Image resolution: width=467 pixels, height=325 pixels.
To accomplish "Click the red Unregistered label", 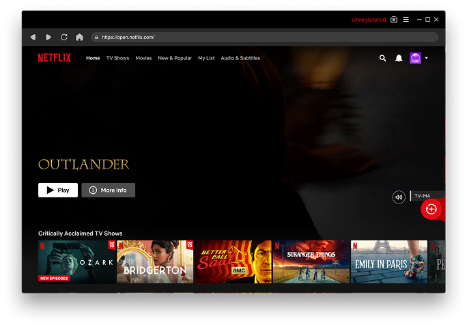I will pos(369,20).
